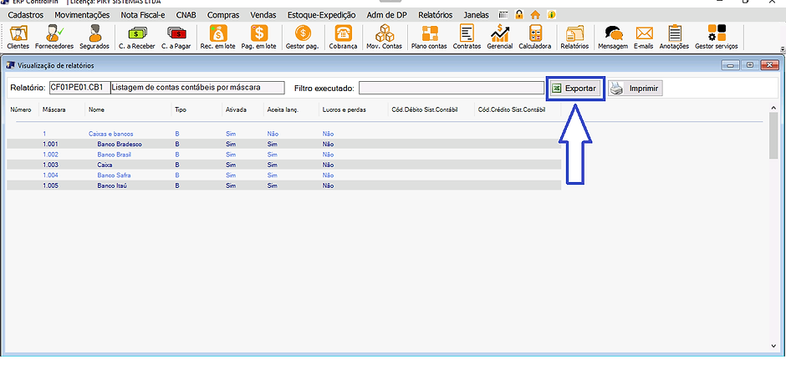
Task: Select the Caixas e bancos row
Action: tap(283, 134)
